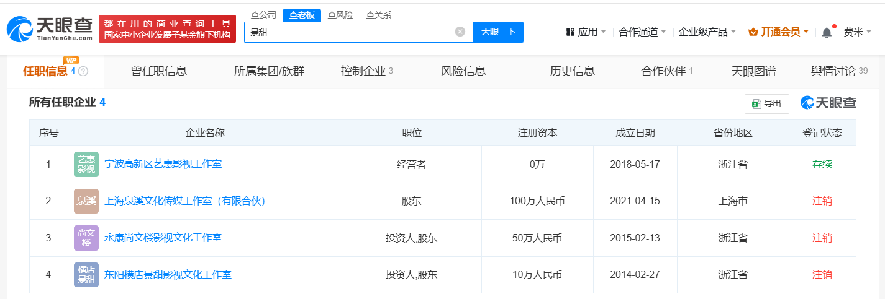Open the notification bell
The image size is (885, 299).
coord(827,32)
